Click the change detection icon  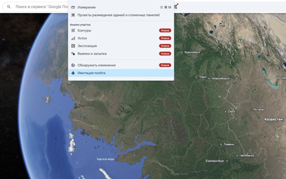coord(73,65)
